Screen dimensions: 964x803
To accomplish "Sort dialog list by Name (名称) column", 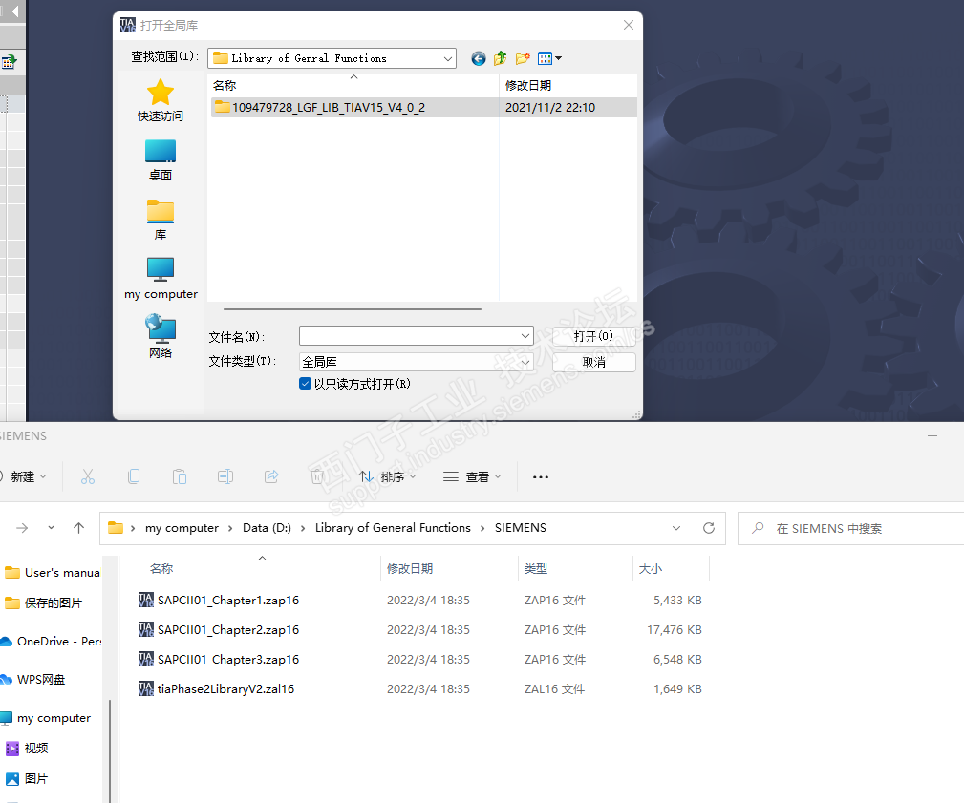I will [x=353, y=85].
